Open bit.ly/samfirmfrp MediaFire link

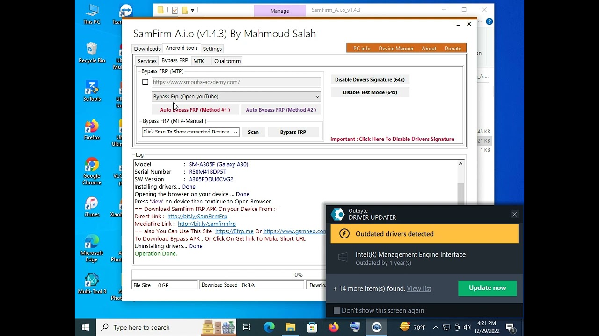coord(207,224)
